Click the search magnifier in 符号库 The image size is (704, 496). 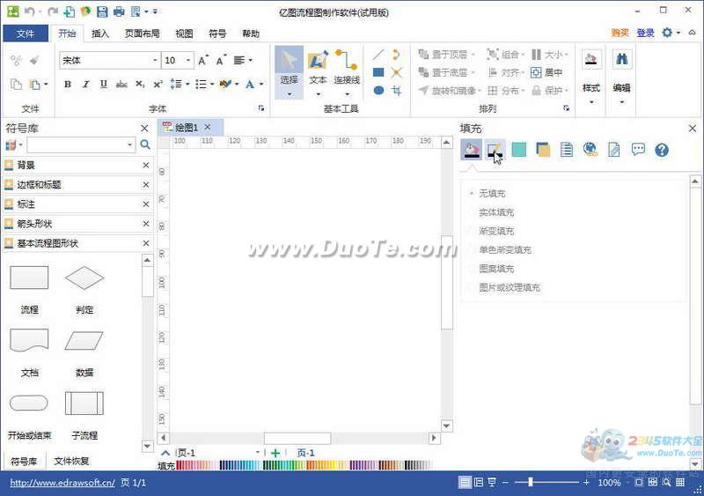click(145, 144)
